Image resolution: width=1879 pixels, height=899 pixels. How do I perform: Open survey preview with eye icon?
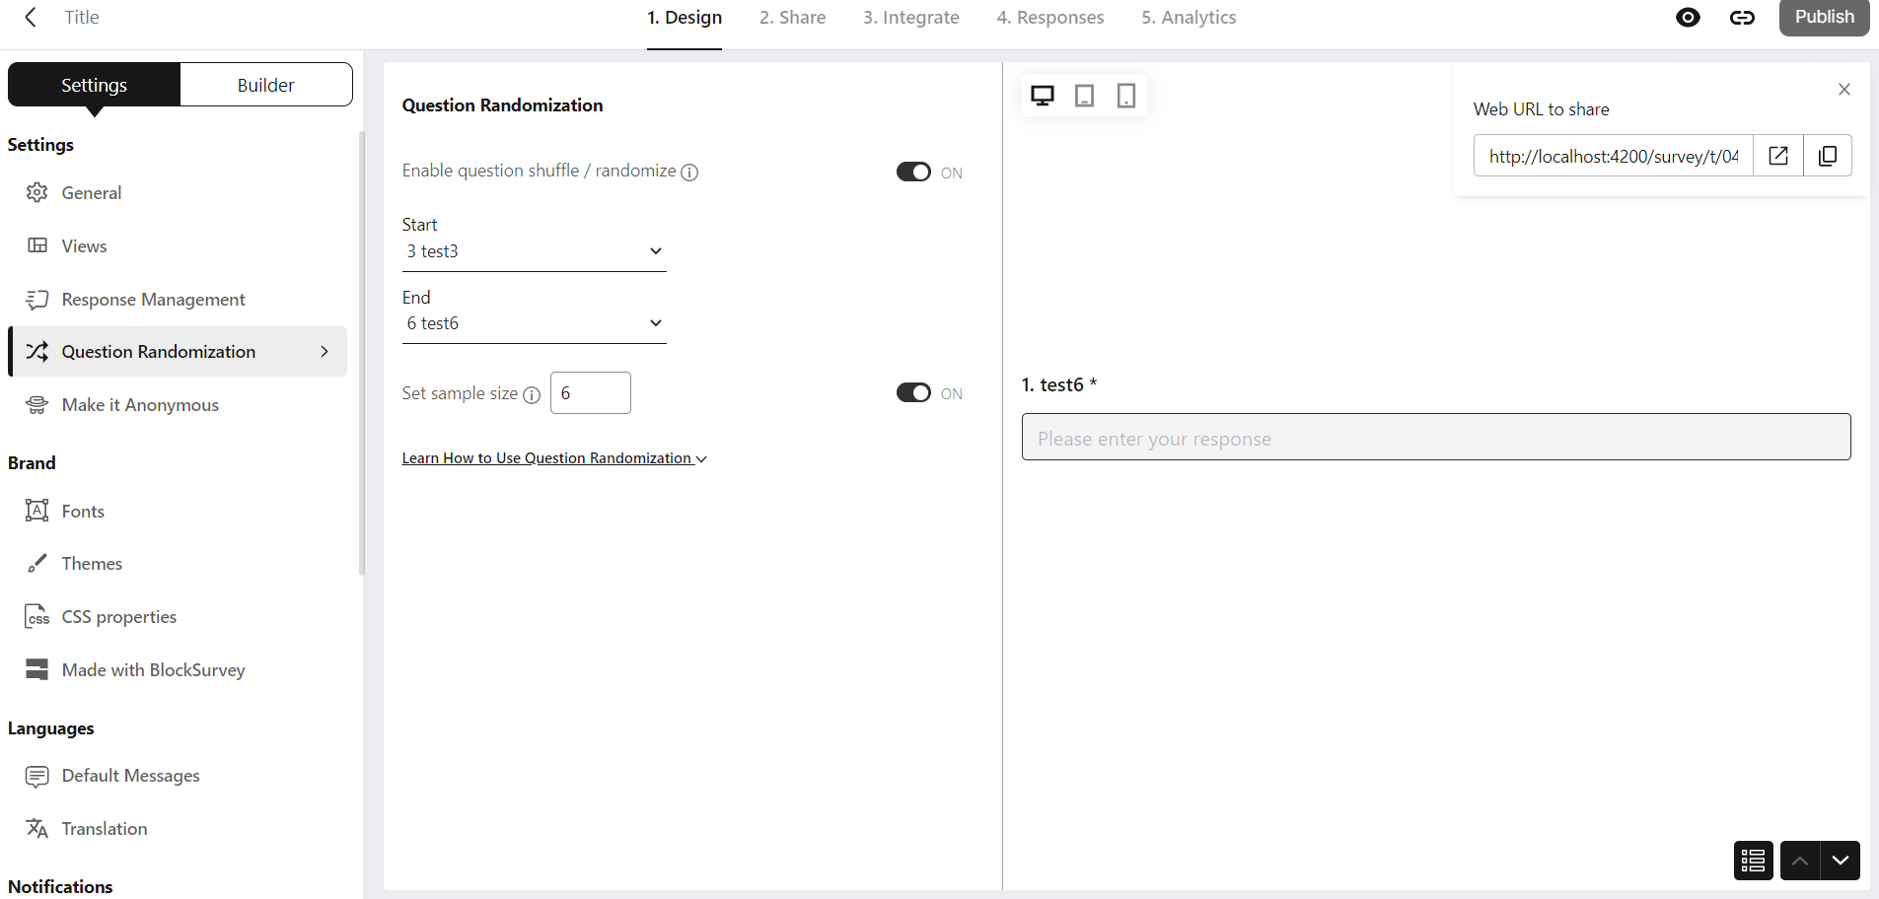click(x=1688, y=17)
